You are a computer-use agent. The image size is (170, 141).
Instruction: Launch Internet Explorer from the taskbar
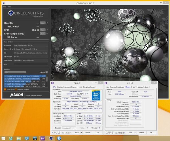[x=10, y=138]
